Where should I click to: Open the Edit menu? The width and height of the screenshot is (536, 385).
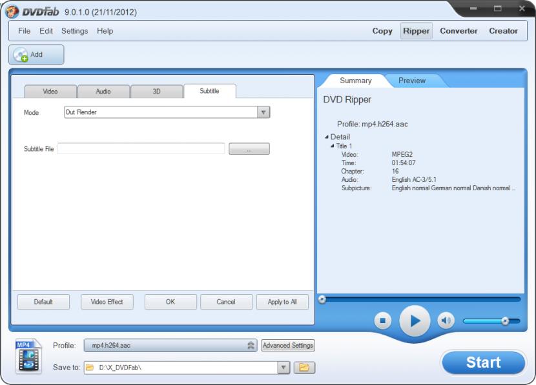pyautogui.click(x=46, y=31)
